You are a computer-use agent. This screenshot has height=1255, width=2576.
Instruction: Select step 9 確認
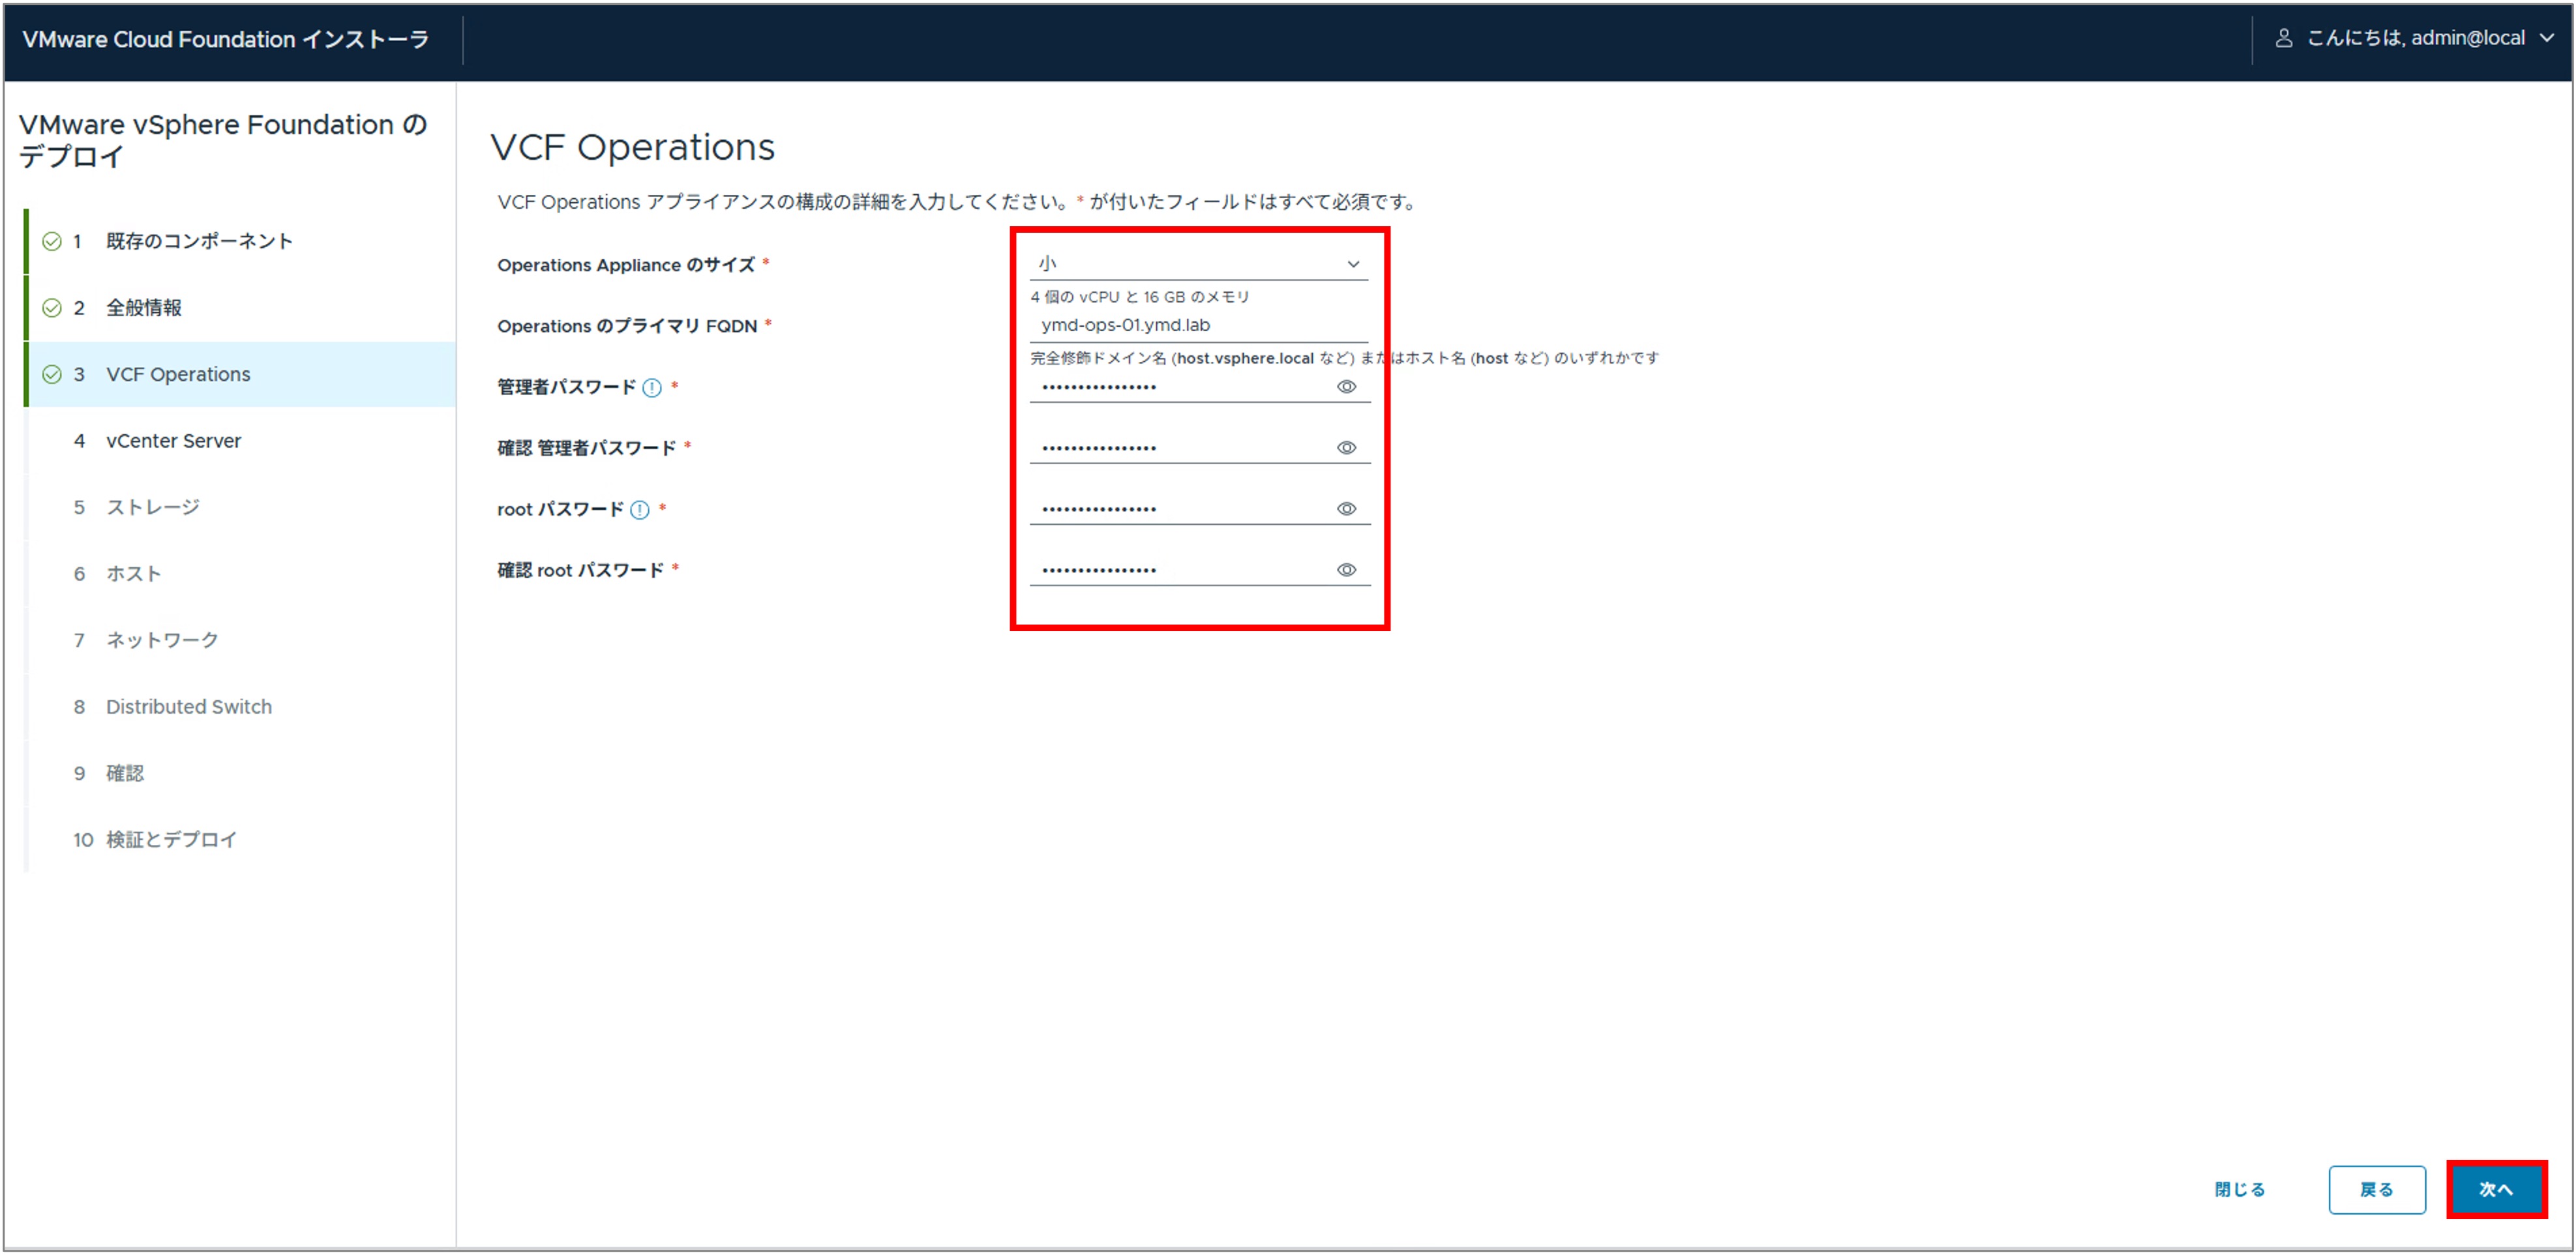point(240,773)
